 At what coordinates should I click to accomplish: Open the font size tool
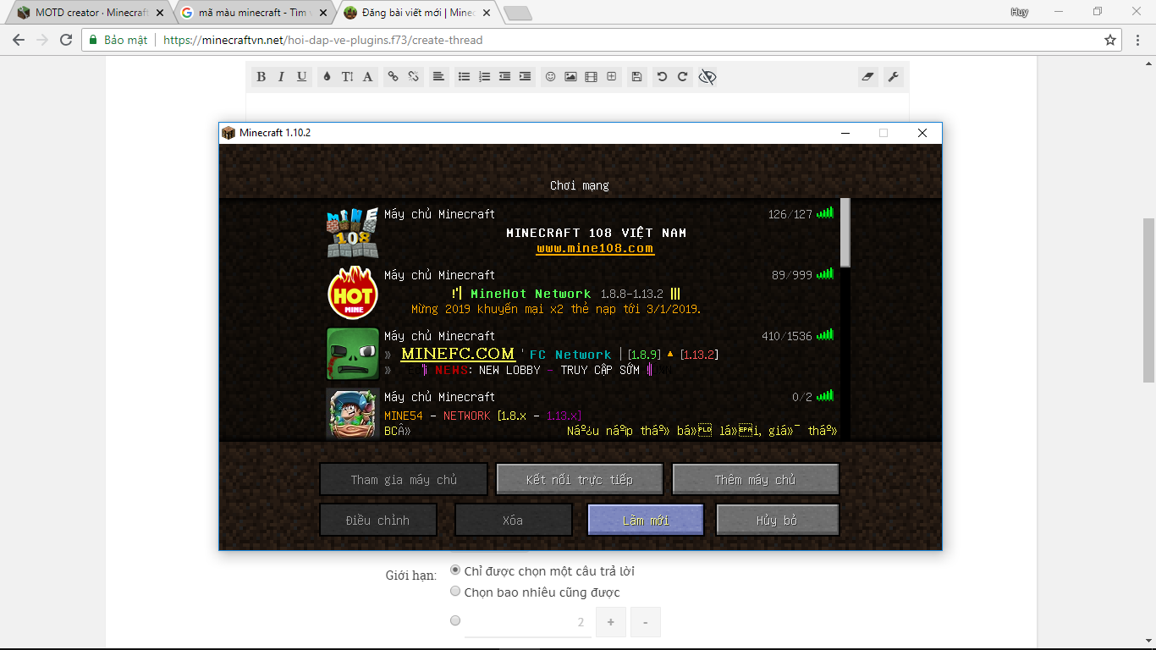tap(347, 77)
